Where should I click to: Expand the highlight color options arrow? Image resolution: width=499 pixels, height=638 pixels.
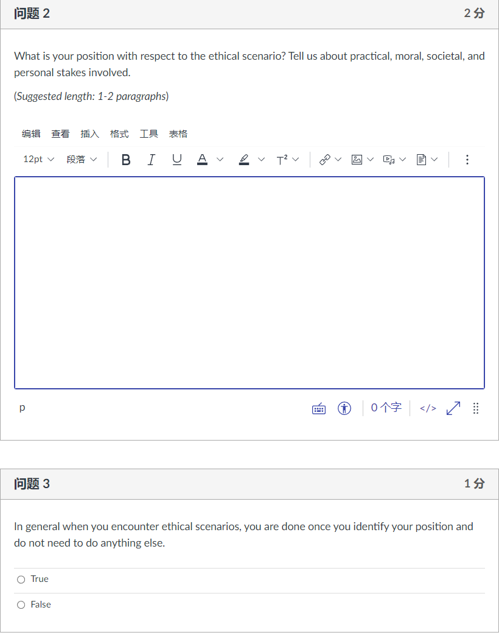click(x=262, y=160)
